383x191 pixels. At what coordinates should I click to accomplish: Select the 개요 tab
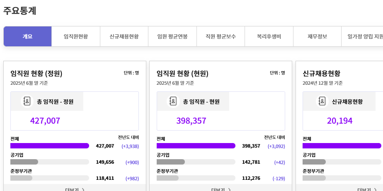tap(28, 36)
